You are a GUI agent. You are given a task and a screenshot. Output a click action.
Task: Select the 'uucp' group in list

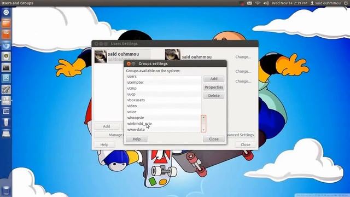[164, 94]
